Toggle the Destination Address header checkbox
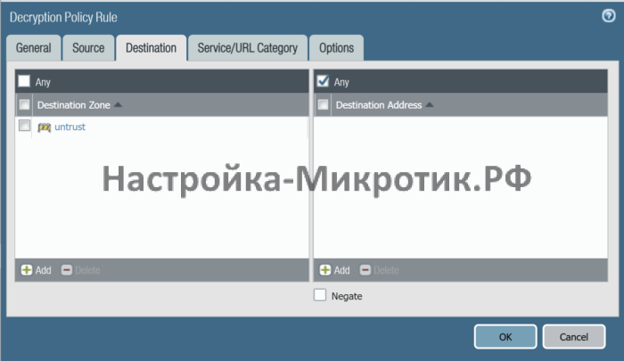The height and width of the screenshot is (361, 624). (x=323, y=104)
